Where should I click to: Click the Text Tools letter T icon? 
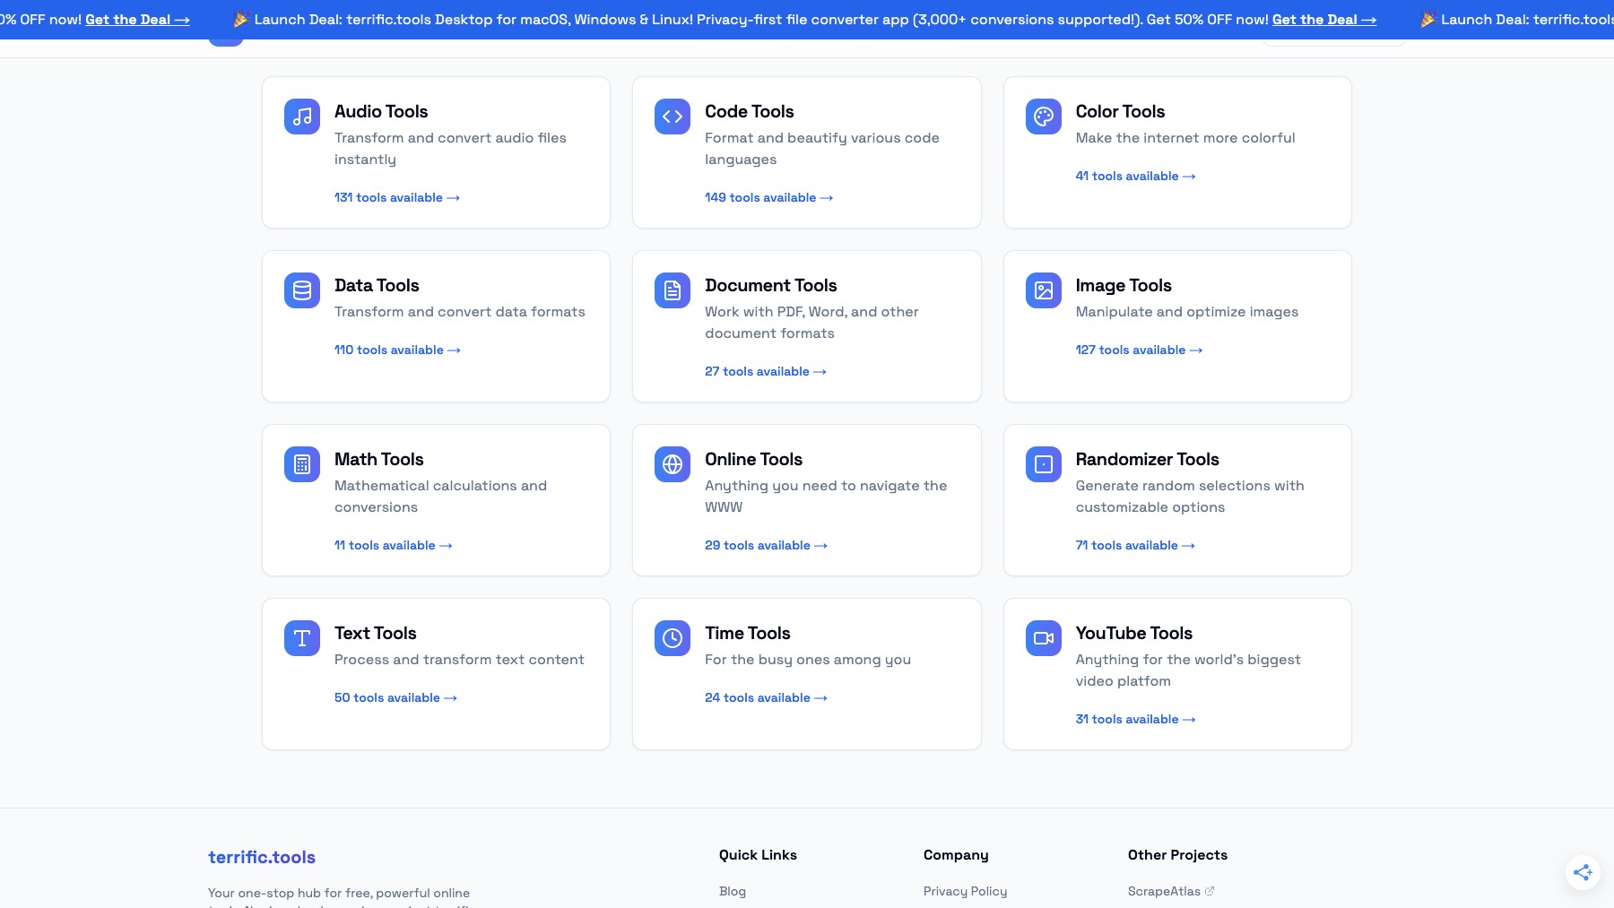(302, 638)
